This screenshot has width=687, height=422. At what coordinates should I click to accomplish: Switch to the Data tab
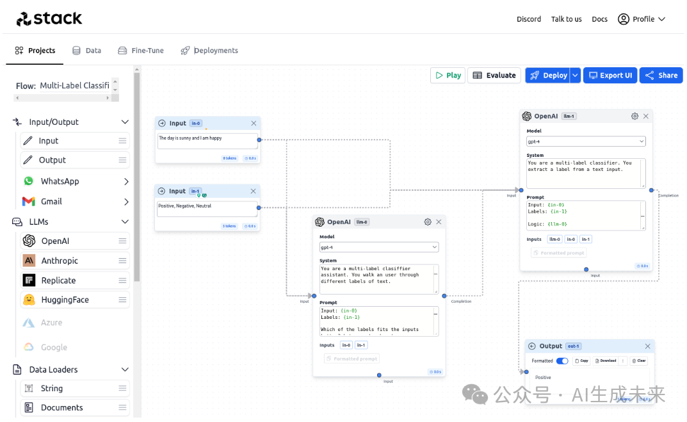point(86,51)
